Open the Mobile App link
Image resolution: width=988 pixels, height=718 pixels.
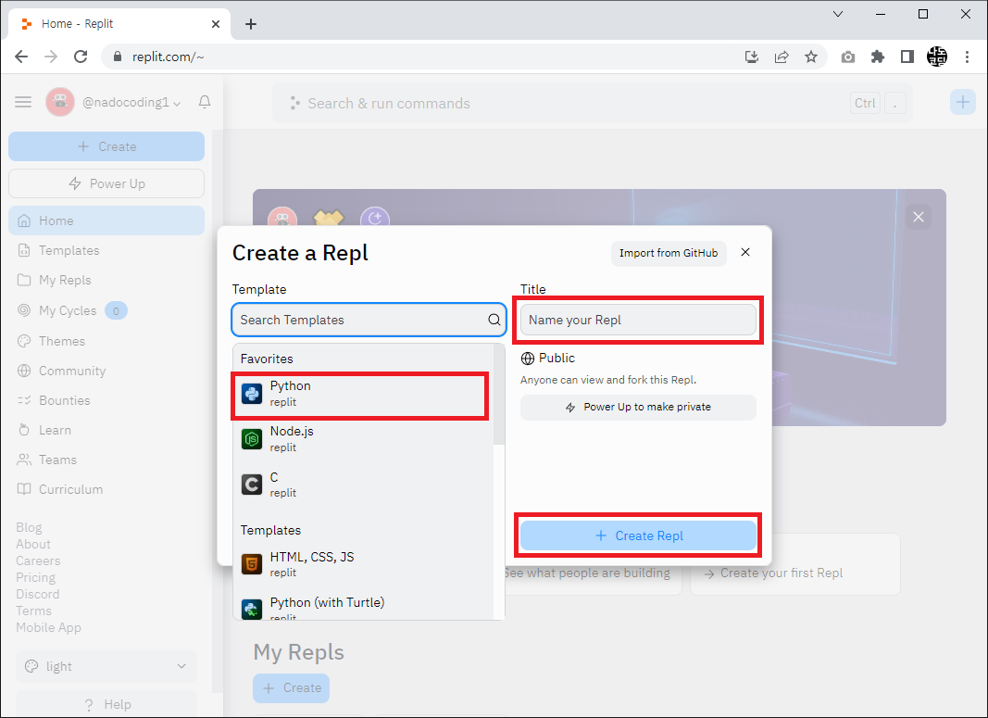48,627
